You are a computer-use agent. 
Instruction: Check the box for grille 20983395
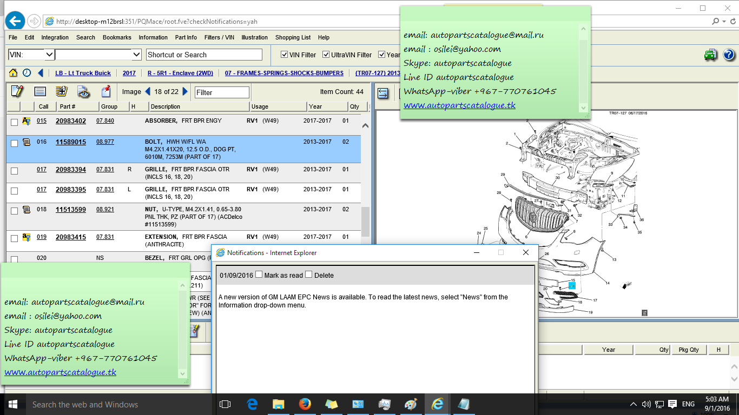pyautogui.click(x=14, y=191)
